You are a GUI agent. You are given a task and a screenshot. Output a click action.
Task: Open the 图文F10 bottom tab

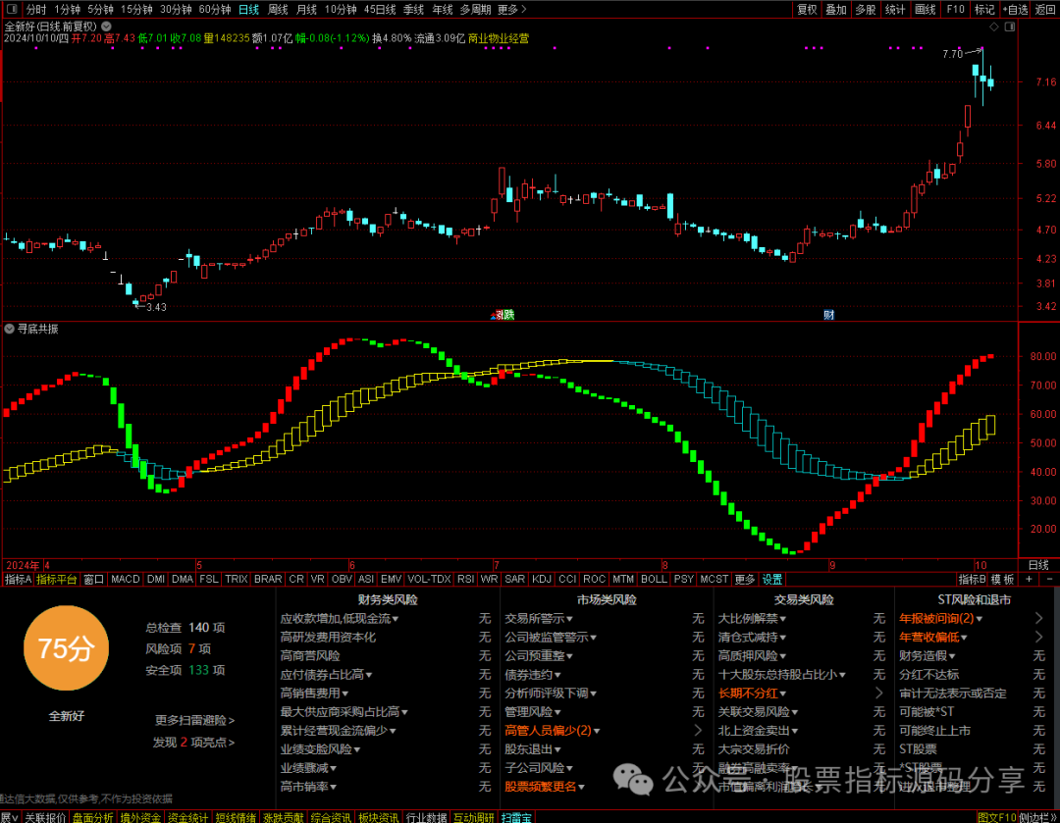pos(997,817)
